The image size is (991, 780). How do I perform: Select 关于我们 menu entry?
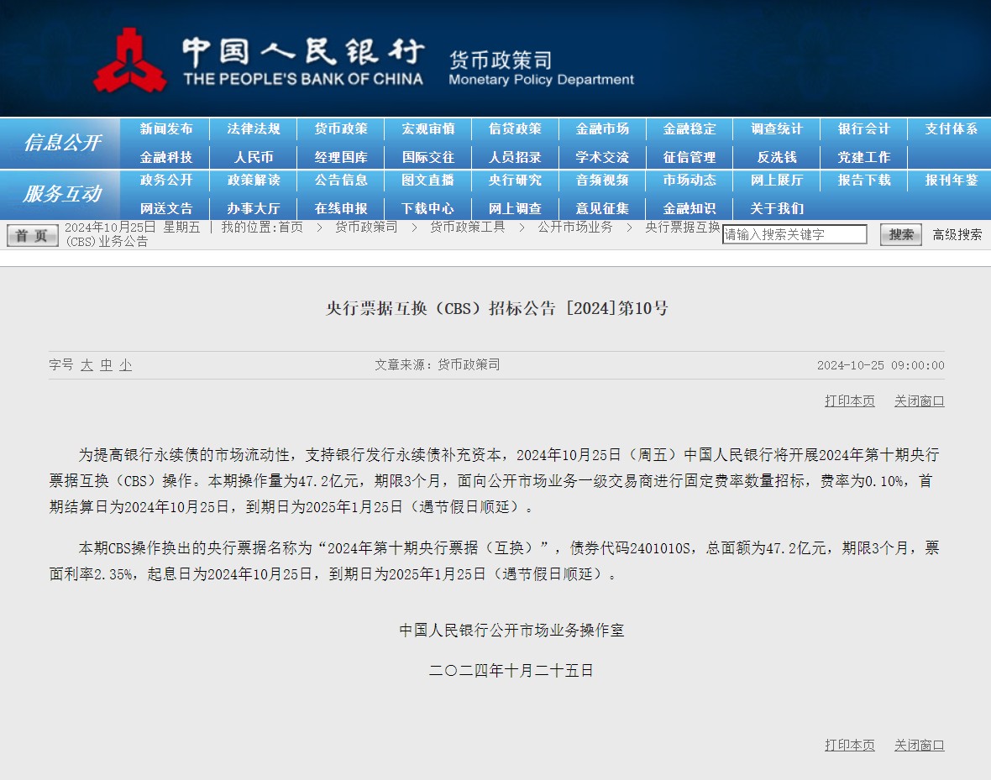(x=777, y=208)
